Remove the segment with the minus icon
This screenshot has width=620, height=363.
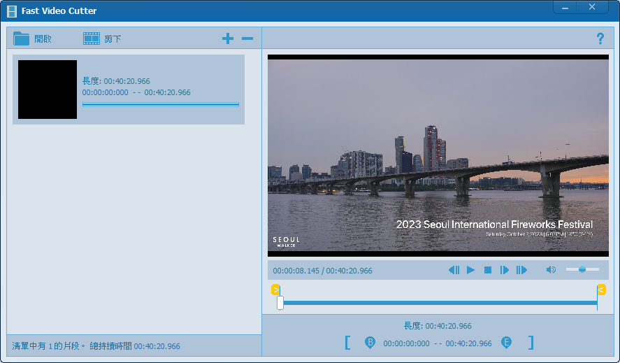coord(247,38)
